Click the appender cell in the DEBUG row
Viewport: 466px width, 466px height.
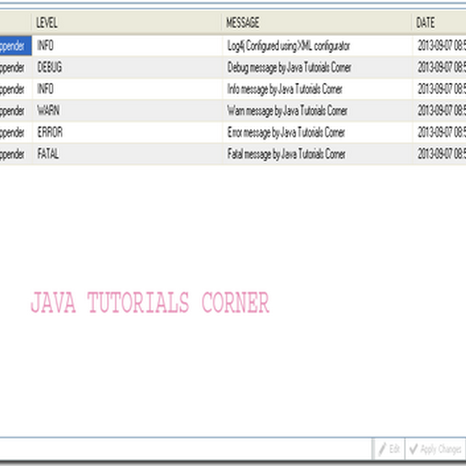[x=16, y=68]
